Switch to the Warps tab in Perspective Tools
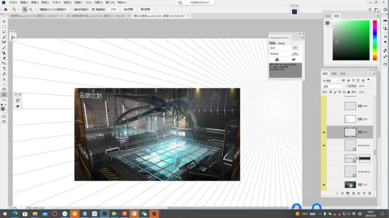Screen dimensions: 389x218 (x=281, y=43)
